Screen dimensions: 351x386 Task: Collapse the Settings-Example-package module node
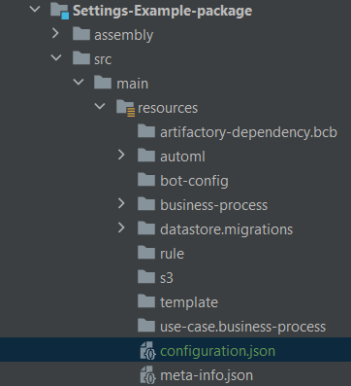tap(35, 9)
